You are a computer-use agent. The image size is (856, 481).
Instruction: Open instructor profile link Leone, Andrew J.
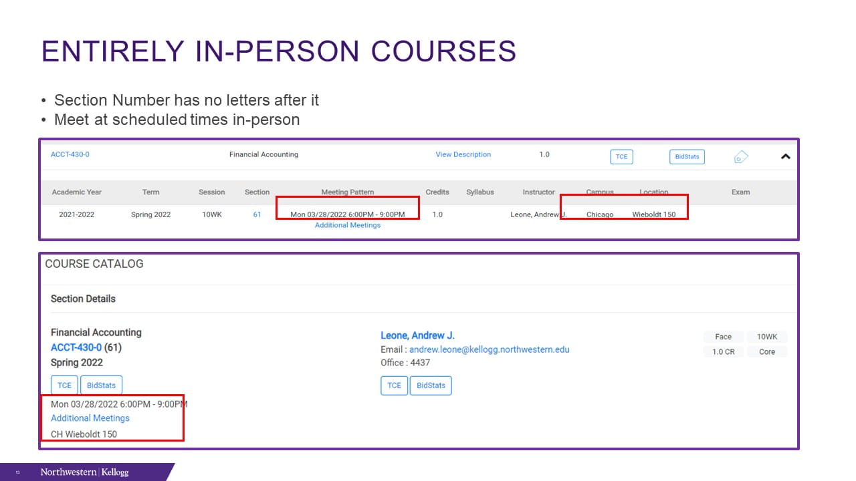tap(417, 335)
